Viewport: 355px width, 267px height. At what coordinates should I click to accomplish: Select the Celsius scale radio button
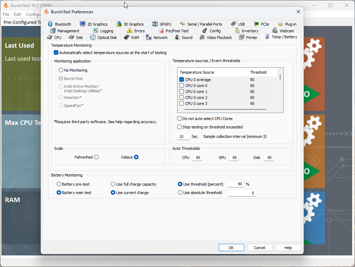(x=136, y=157)
